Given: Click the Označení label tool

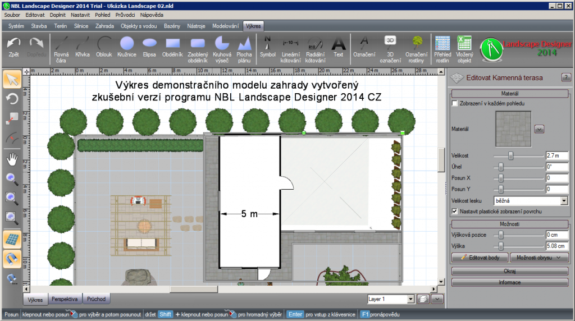Looking at the screenshot, I should click(364, 47).
